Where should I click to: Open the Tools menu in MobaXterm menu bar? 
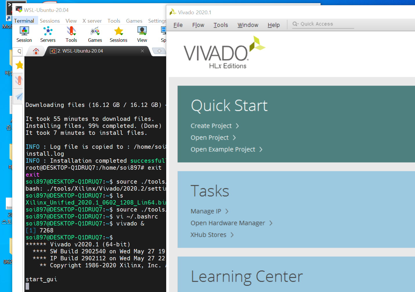pyautogui.click(x=114, y=21)
